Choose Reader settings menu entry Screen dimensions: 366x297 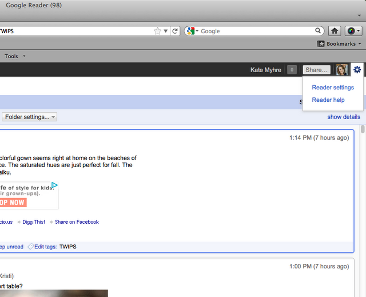[333, 88]
